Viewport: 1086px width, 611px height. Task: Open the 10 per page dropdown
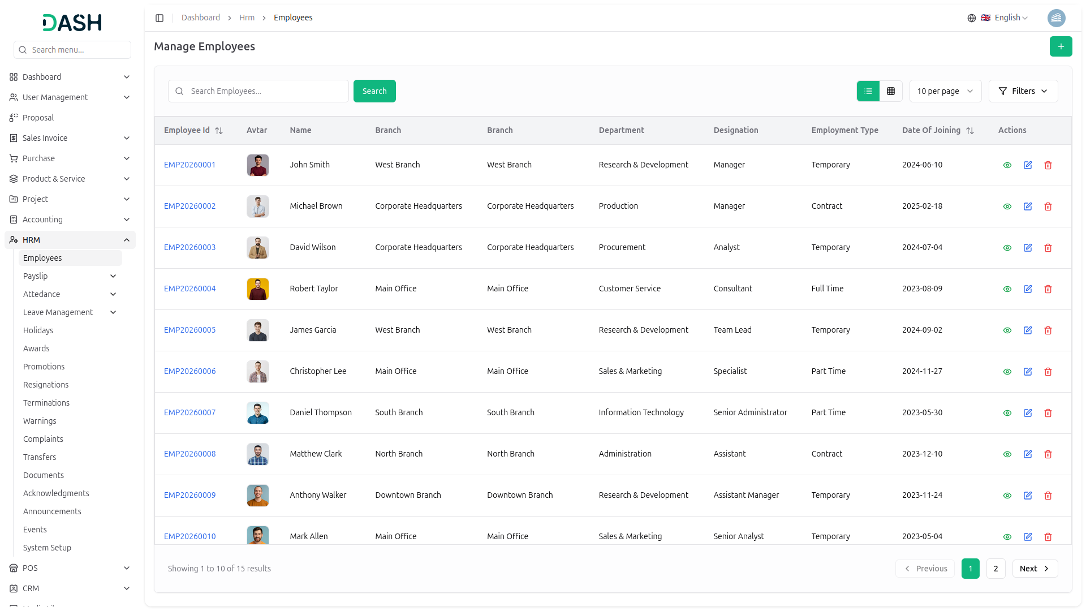(945, 91)
